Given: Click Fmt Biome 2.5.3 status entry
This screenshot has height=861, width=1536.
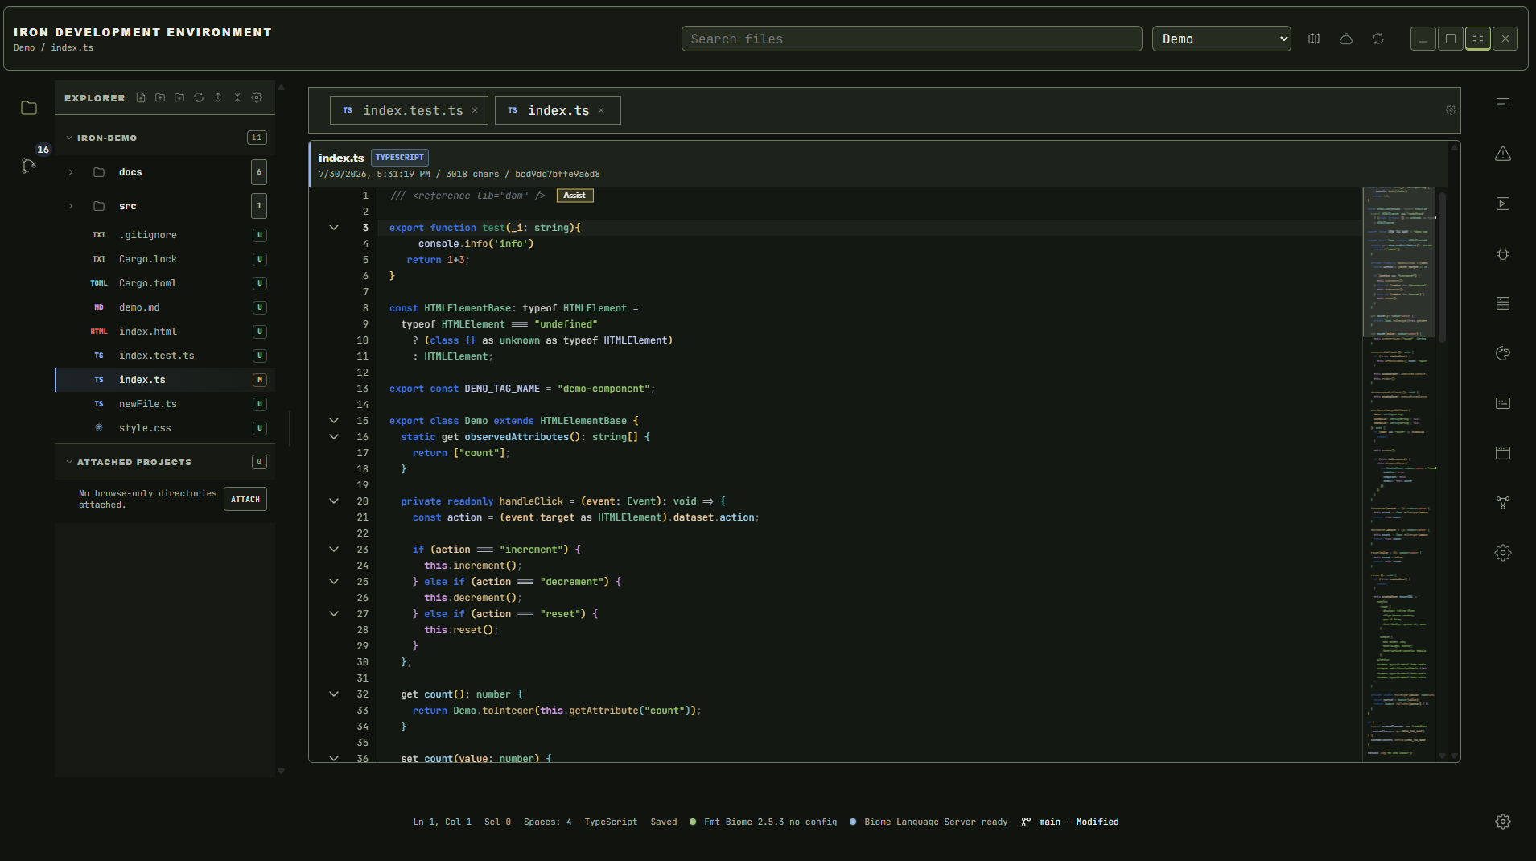Looking at the screenshot, I should pyautogui.click(x=763, y=822).
